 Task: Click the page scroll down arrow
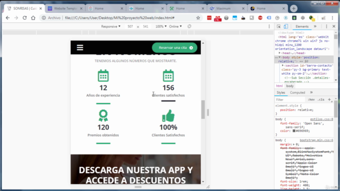point(203,181)
